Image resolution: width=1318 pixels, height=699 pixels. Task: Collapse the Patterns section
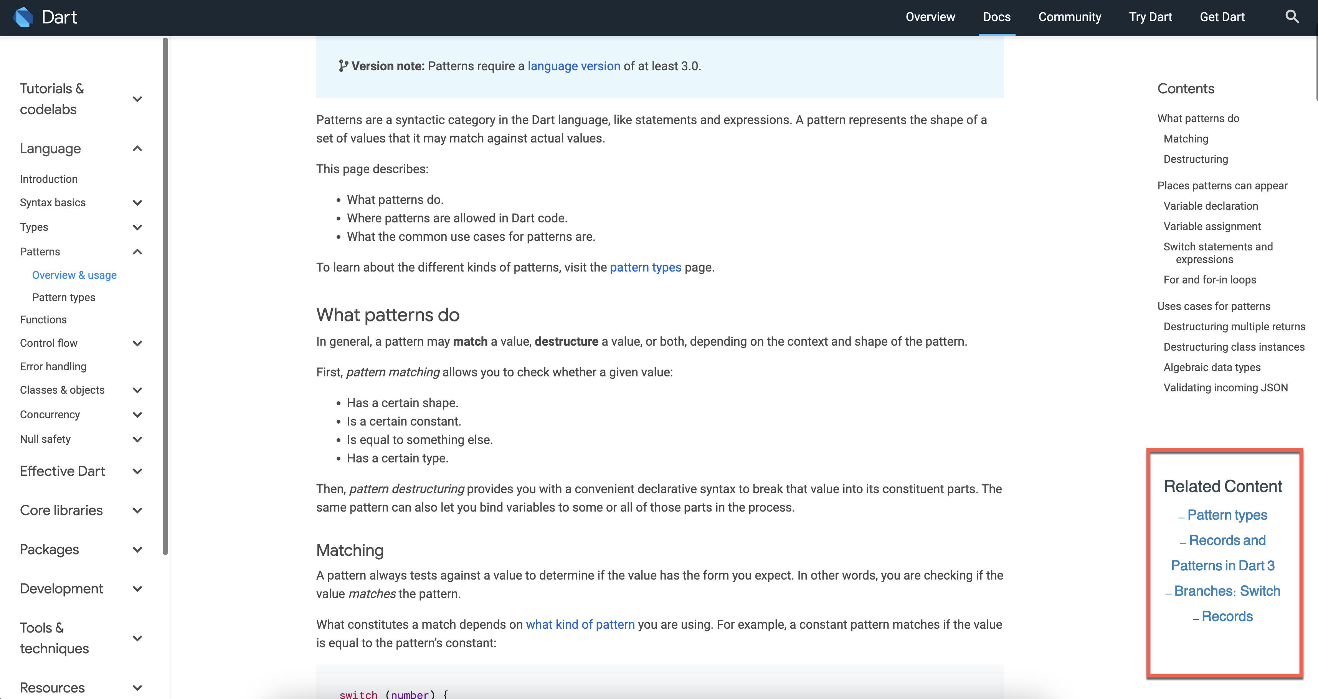point(137,252)
